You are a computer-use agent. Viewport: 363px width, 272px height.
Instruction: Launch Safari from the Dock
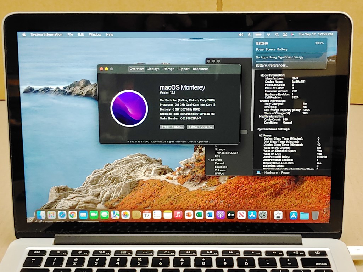click(x=62, y=215)
